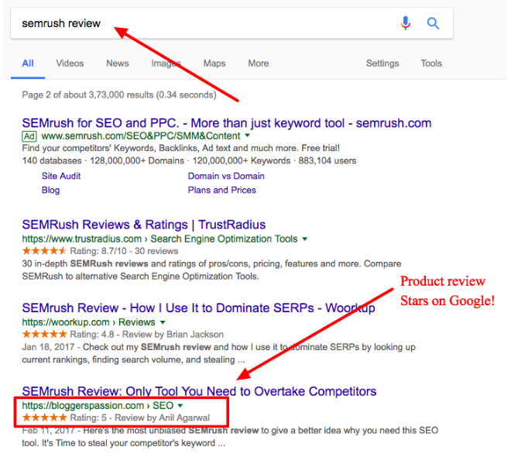Open the Blog sitelink
The width and height of the screenshot is (511, 454).
click(50, 190)
